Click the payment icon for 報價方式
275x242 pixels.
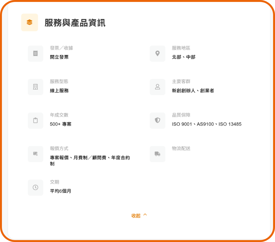[35, 154]
